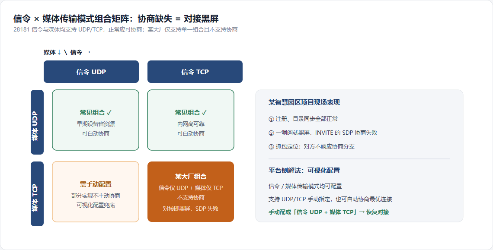Click 对接即黑屏，SDP 失败 text
The height and width of the screenshot is (250, 493).
click(191, 209)
